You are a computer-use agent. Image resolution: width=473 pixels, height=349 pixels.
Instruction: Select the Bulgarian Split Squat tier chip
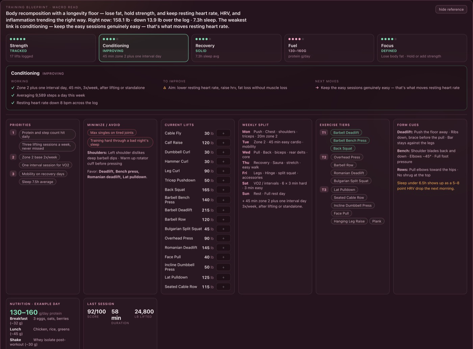click(x=351, y=181)
